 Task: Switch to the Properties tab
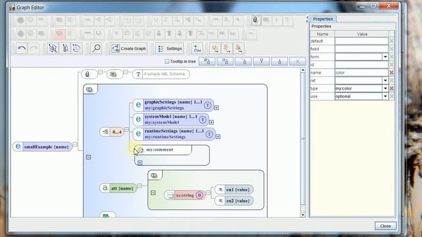coord(323,19)
